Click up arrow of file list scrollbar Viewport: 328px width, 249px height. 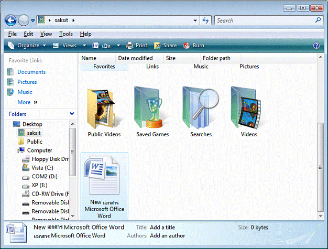pos(320,57)
